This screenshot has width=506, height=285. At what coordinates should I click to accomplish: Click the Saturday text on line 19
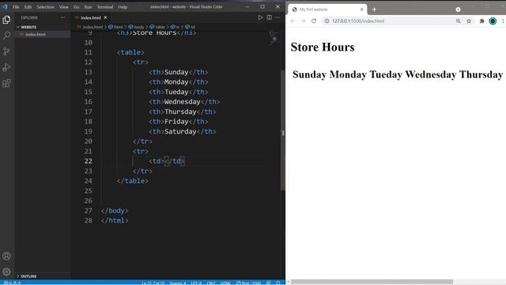(x=180, y=131)
